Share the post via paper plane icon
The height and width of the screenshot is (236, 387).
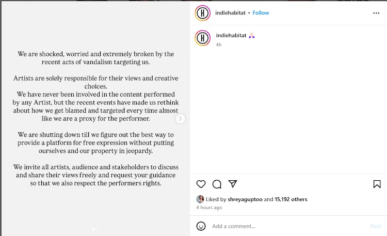233,184
